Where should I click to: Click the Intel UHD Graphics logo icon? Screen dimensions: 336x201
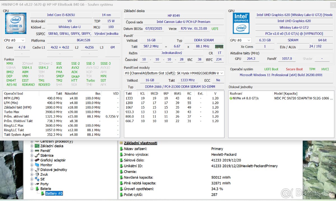241,23
